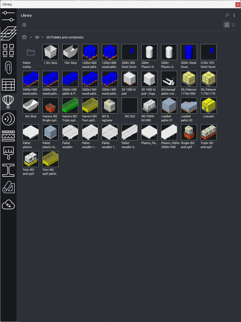The image size is (241, 322).
Task: Open the Properties sliders panel icon
Action: click(8, 16)
